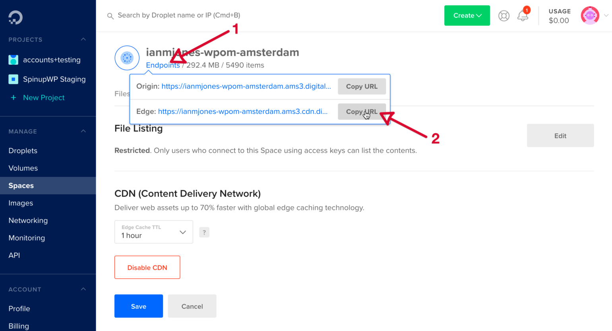Copy the Origin endpoint URL
This screenshot has width=612, height=331.
click(361, 86)
